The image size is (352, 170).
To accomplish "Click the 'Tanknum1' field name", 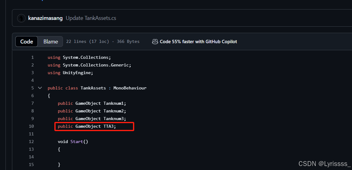I will [x=114, y=103].
